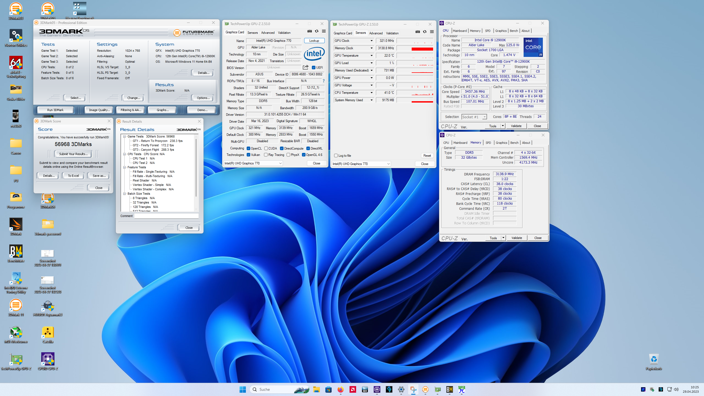Open the Heaven Benchmark desktop shortcut
The height and width of the screenshot is (396, 704).
80,11
